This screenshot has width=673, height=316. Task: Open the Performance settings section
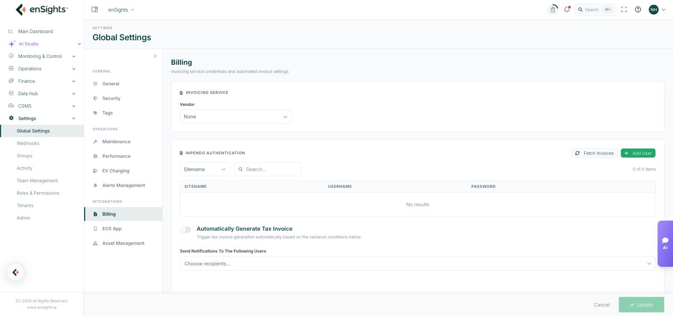(123, 156)
